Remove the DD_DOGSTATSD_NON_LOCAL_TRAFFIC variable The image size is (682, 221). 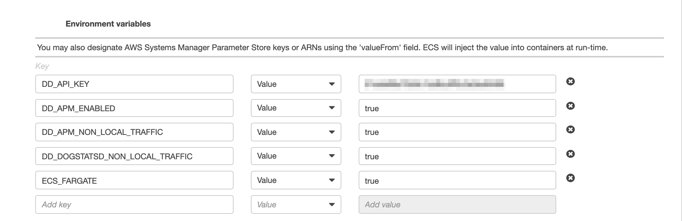click(x=571, y=154)
